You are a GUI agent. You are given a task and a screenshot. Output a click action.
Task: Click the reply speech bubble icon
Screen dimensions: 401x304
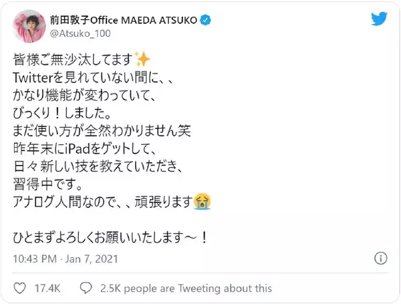coord(86,288)
